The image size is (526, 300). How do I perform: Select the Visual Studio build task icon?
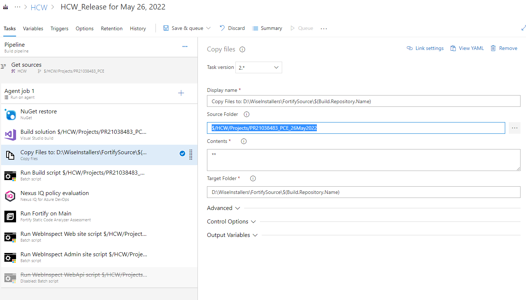click(10, 135)
